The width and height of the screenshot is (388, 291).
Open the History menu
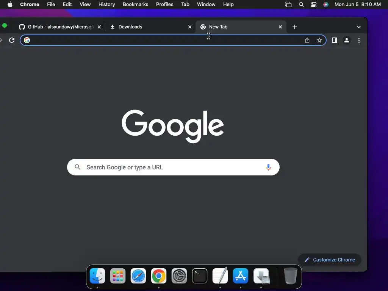point(106,5)
